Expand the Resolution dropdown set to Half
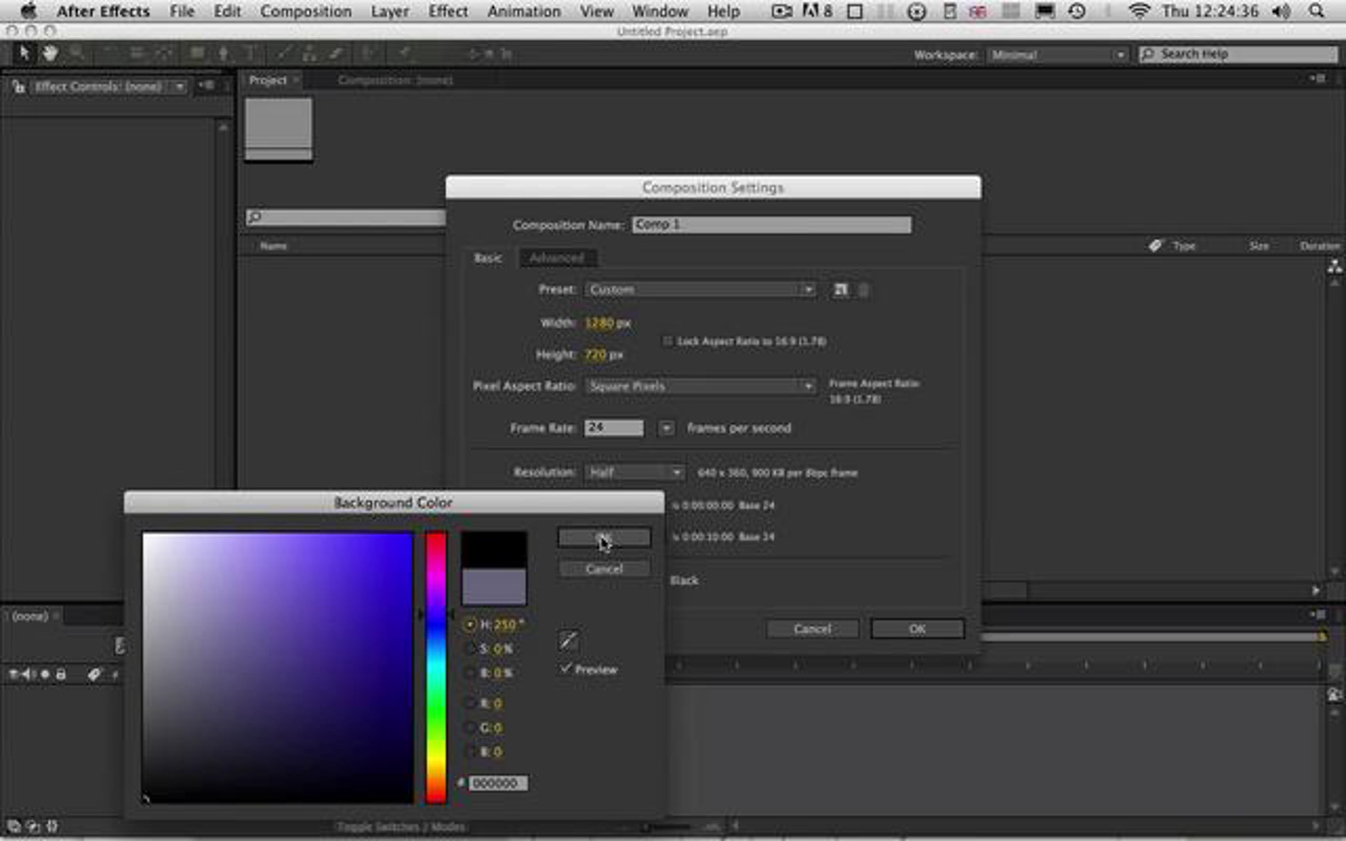This screenshot has height=841, width=1346. point(634,472)
